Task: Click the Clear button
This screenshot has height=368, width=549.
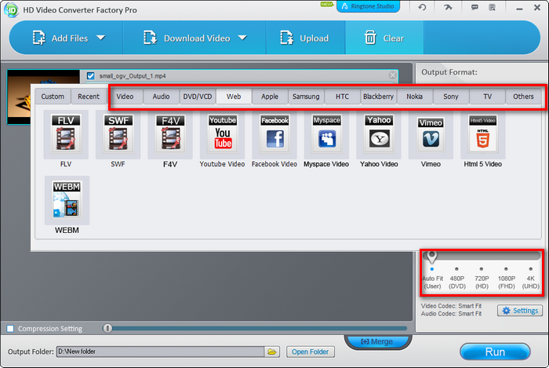Action: point(384,38)
